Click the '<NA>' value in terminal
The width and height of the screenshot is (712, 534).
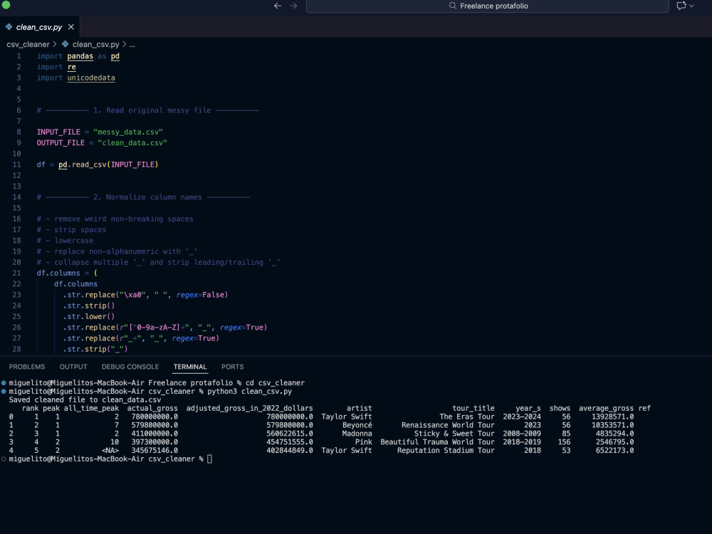[x=110, y=451]
